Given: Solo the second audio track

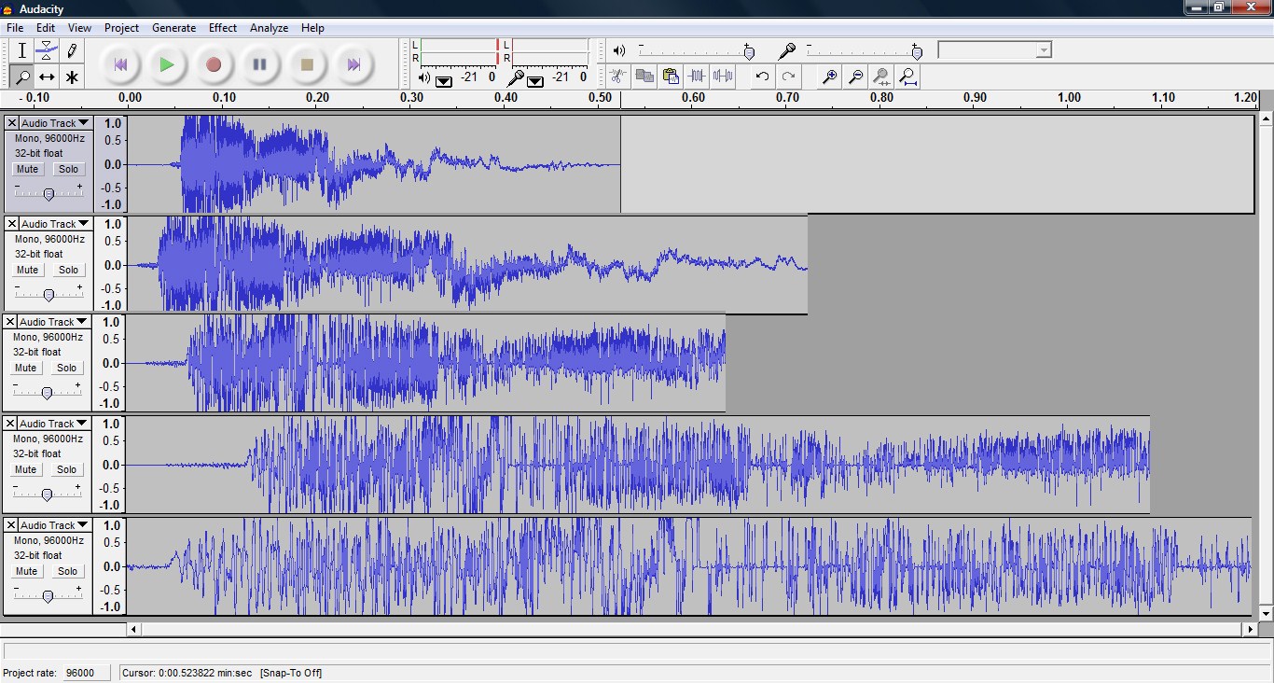Looking at the screenshot, I should (68, 270).
